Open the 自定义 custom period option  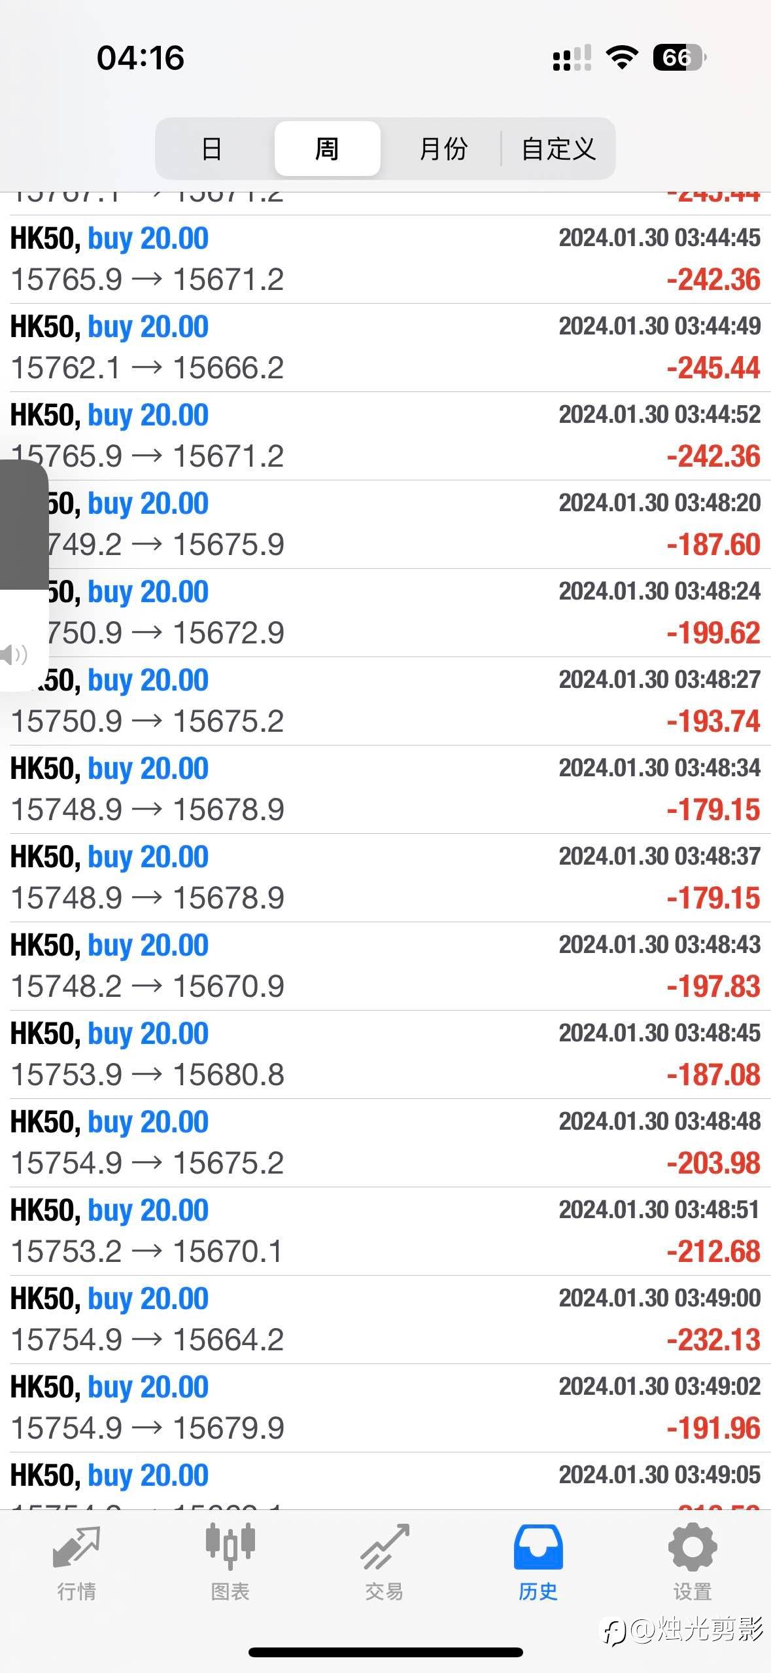(x=558, y=149)
